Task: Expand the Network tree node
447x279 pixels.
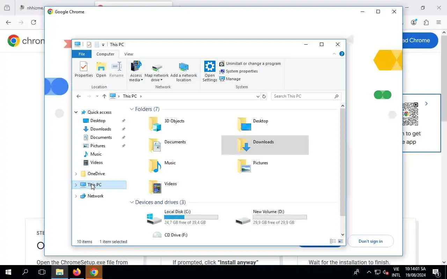Action: pos(76,196)
